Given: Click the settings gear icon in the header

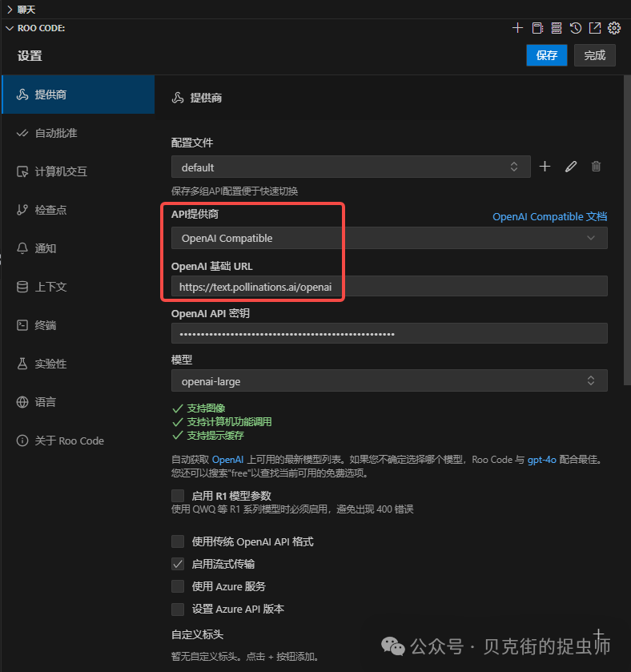Looking at the screenshot, I should pyautogui.click(x=614, y=28).
